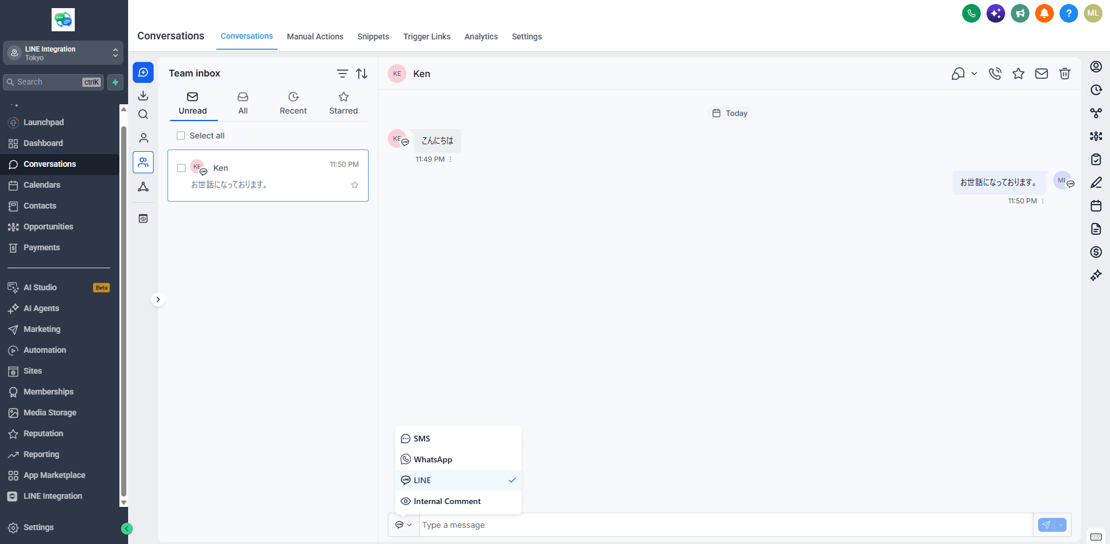Image resolution: width=1110 pixels, height=544 pixels.
Task: Open contact details panel icon
Action: (1096, 67)
